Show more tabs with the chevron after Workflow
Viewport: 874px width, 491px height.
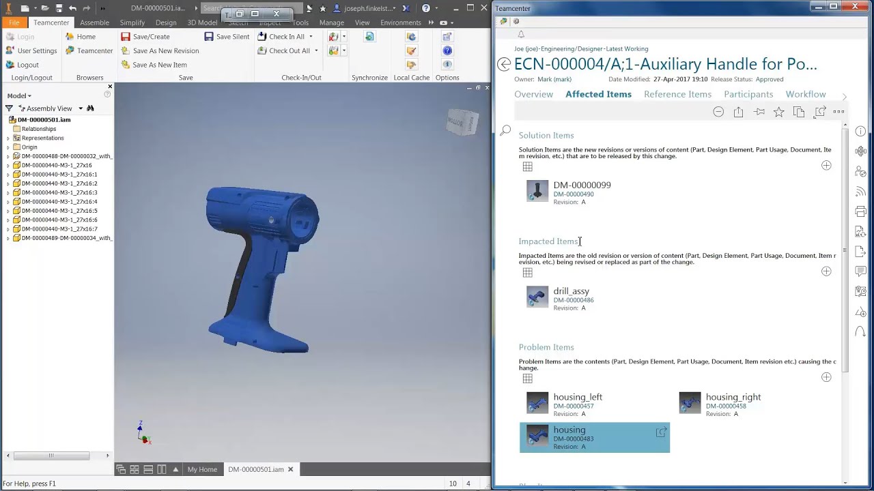point(845,96)
